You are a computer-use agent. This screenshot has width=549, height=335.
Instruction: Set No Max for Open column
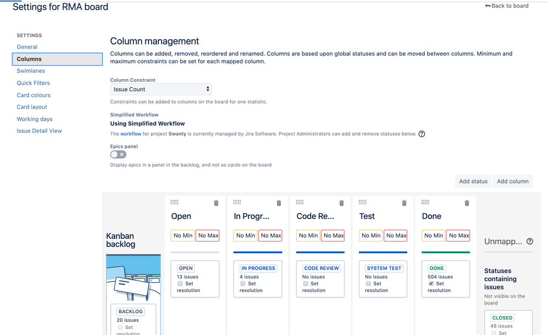[208, 236]
